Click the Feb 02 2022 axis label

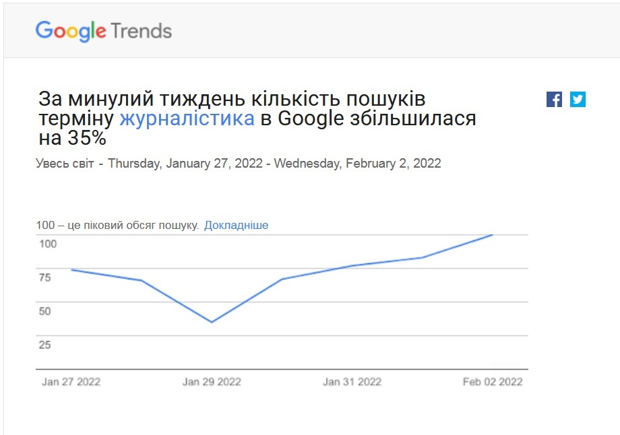click(493, 382)
